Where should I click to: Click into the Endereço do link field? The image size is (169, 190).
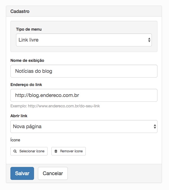(x=84, y=95)
